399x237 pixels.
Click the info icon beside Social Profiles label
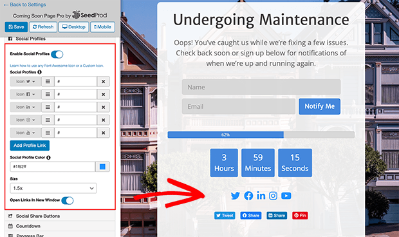(39, 72)
